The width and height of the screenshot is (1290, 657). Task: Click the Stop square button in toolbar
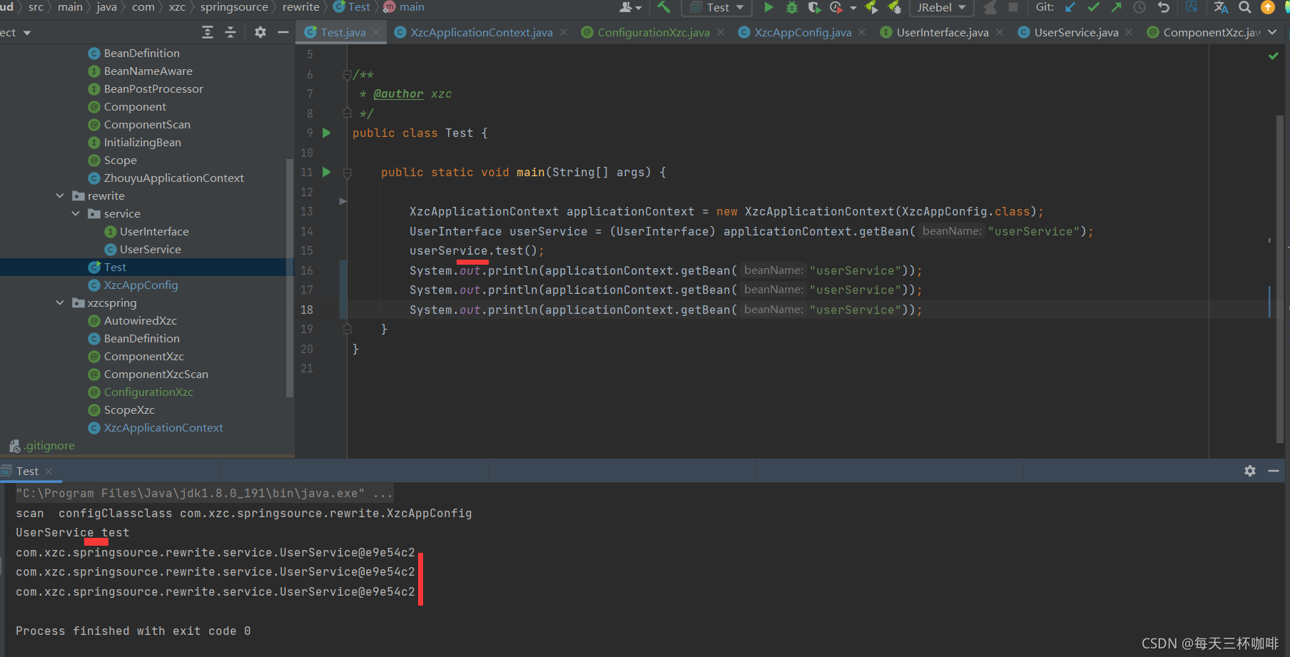click(1012, 7)
